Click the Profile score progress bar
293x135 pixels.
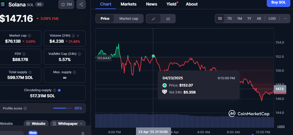pyautogui.click(x=63, y=108)
